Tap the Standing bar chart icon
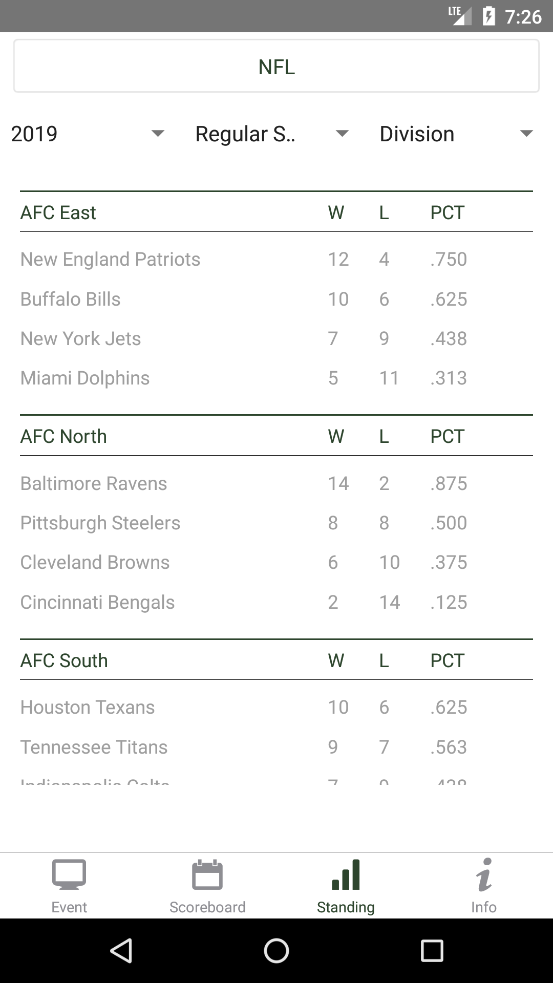The width and height of the screenshot is (553, 983). (x=346, y=875)
